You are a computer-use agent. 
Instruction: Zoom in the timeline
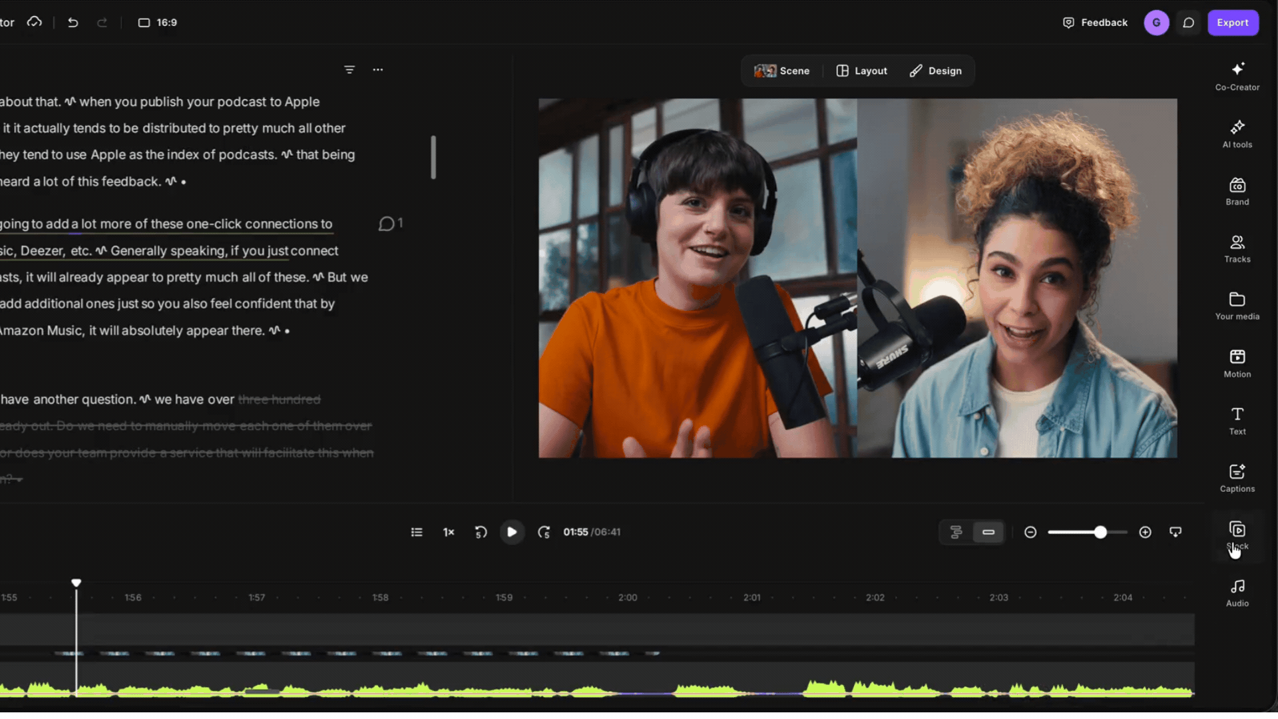click(x=1145, y=532)
